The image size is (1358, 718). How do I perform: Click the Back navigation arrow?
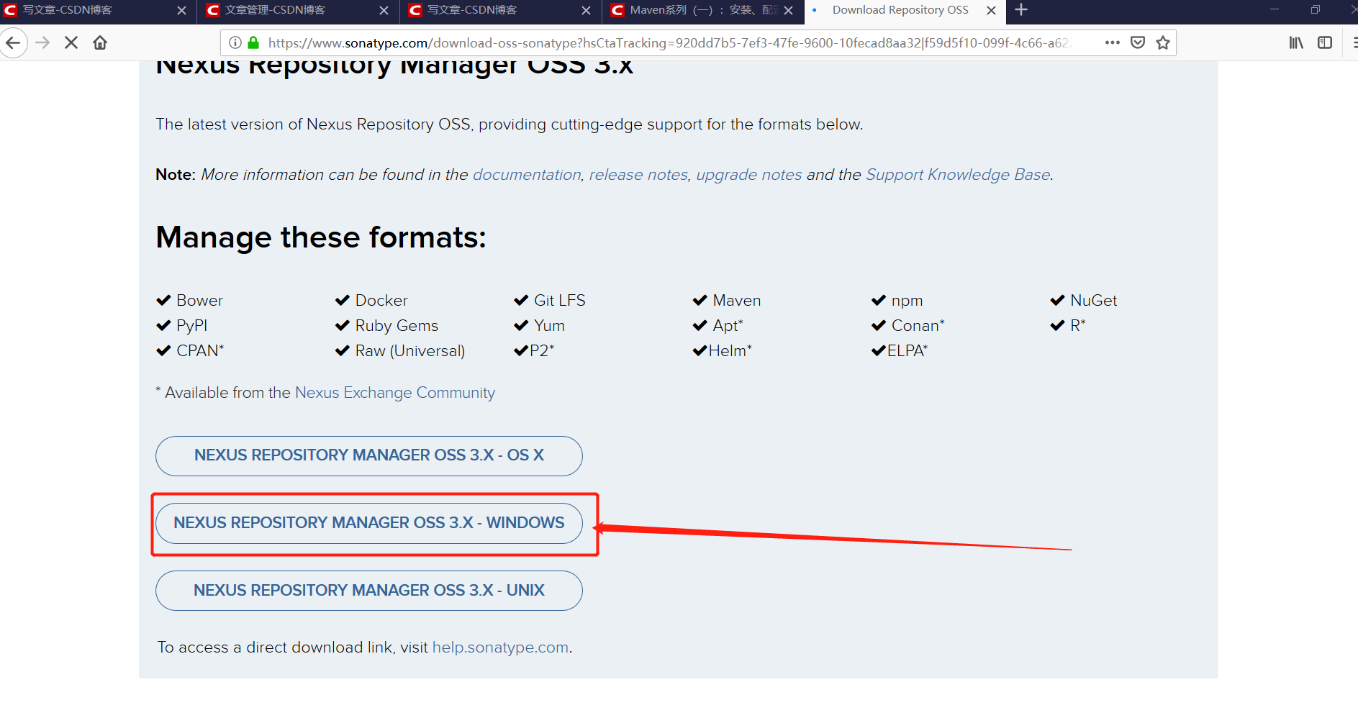point(14,42)
